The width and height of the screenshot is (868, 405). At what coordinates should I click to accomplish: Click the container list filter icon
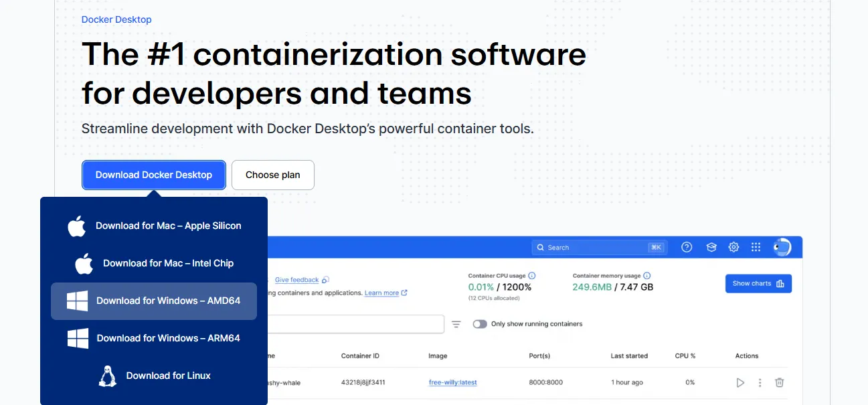(456, 324)
